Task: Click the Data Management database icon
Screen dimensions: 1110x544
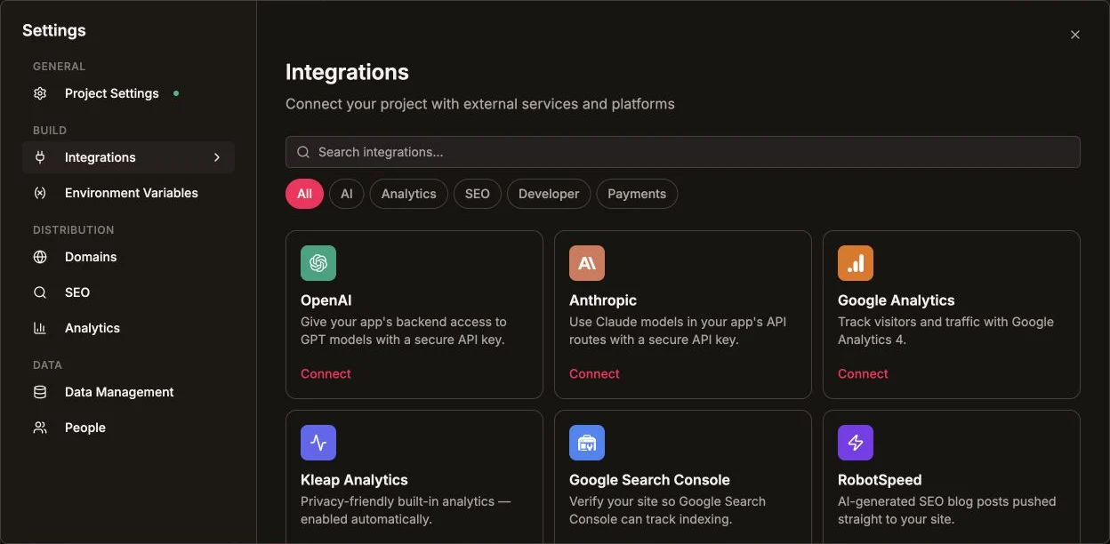Action: click(40, 392)
